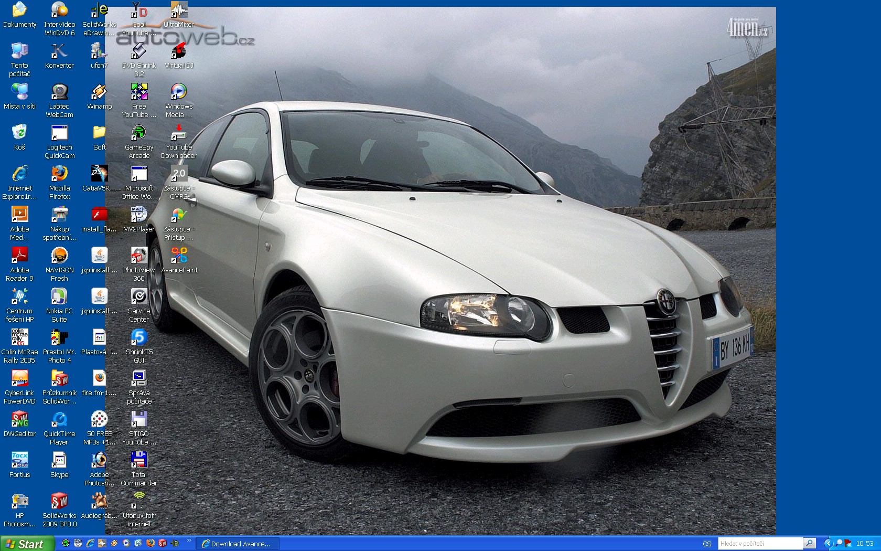881x551 pixels.
Task: Switch to Download Avance taskbar window
Action: click(237, 544)
